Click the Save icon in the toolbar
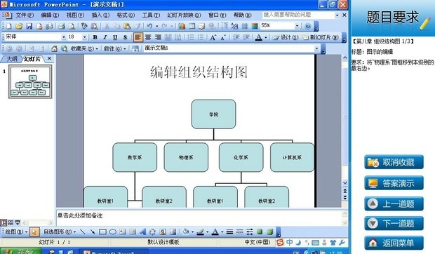The image size is (435, 254). point(29,26)
